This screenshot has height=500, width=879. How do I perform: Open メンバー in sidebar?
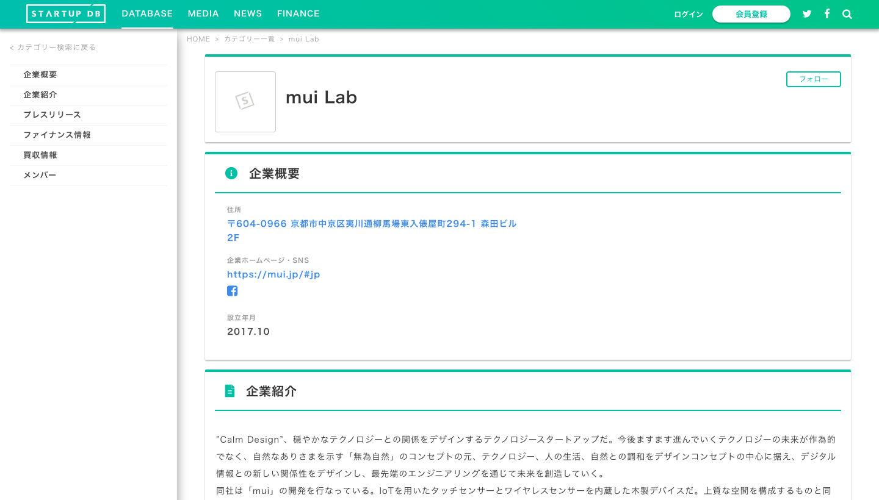tap(89, 175)
